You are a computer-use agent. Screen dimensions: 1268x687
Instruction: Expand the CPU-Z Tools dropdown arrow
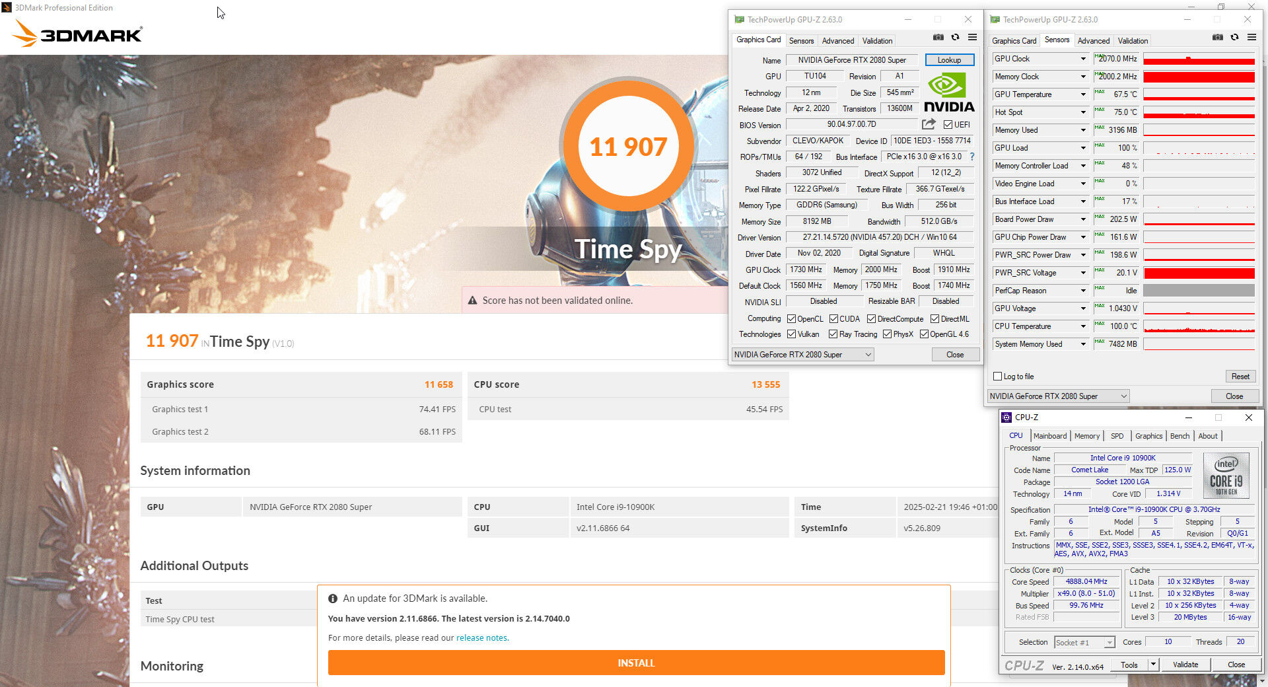pyautogui.click(x=1153, y=665)
